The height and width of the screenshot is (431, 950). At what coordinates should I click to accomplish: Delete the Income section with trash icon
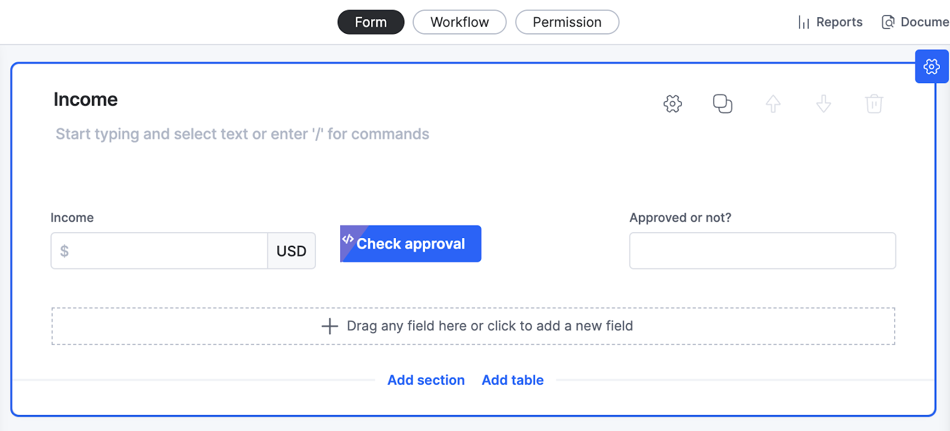pos(874,104)
